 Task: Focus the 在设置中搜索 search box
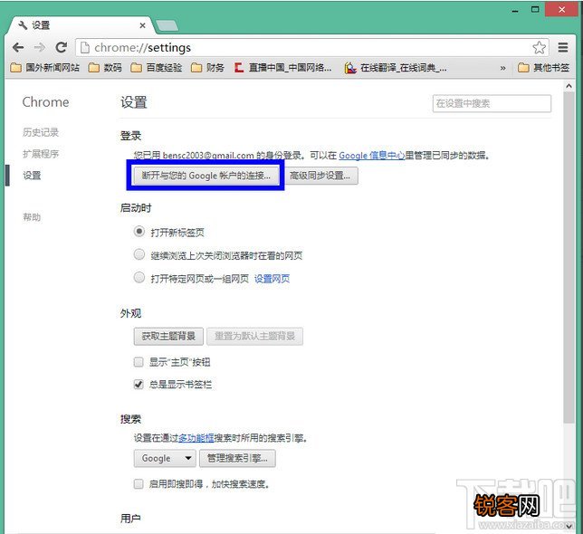pyautogui.click(x=492, y=103)
